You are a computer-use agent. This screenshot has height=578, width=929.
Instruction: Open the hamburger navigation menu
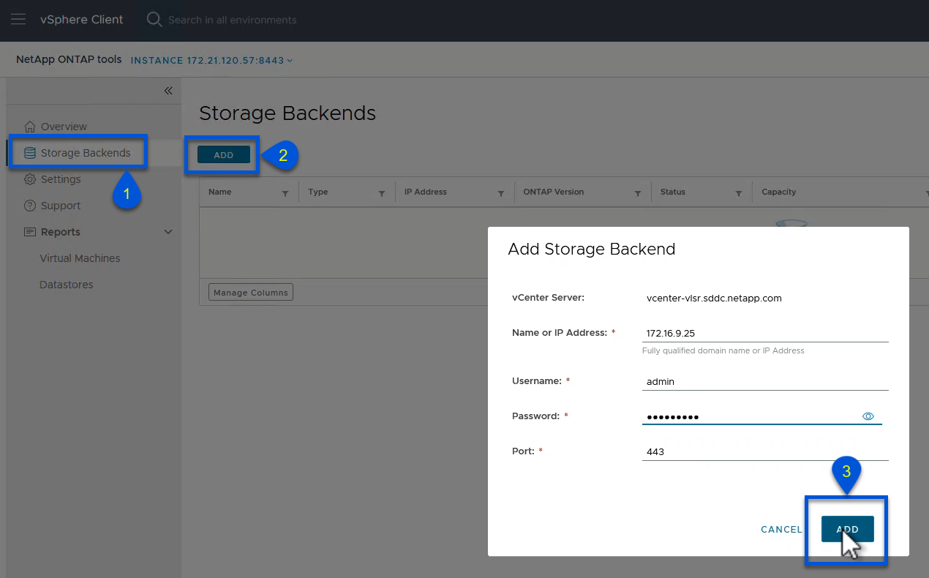18,20
